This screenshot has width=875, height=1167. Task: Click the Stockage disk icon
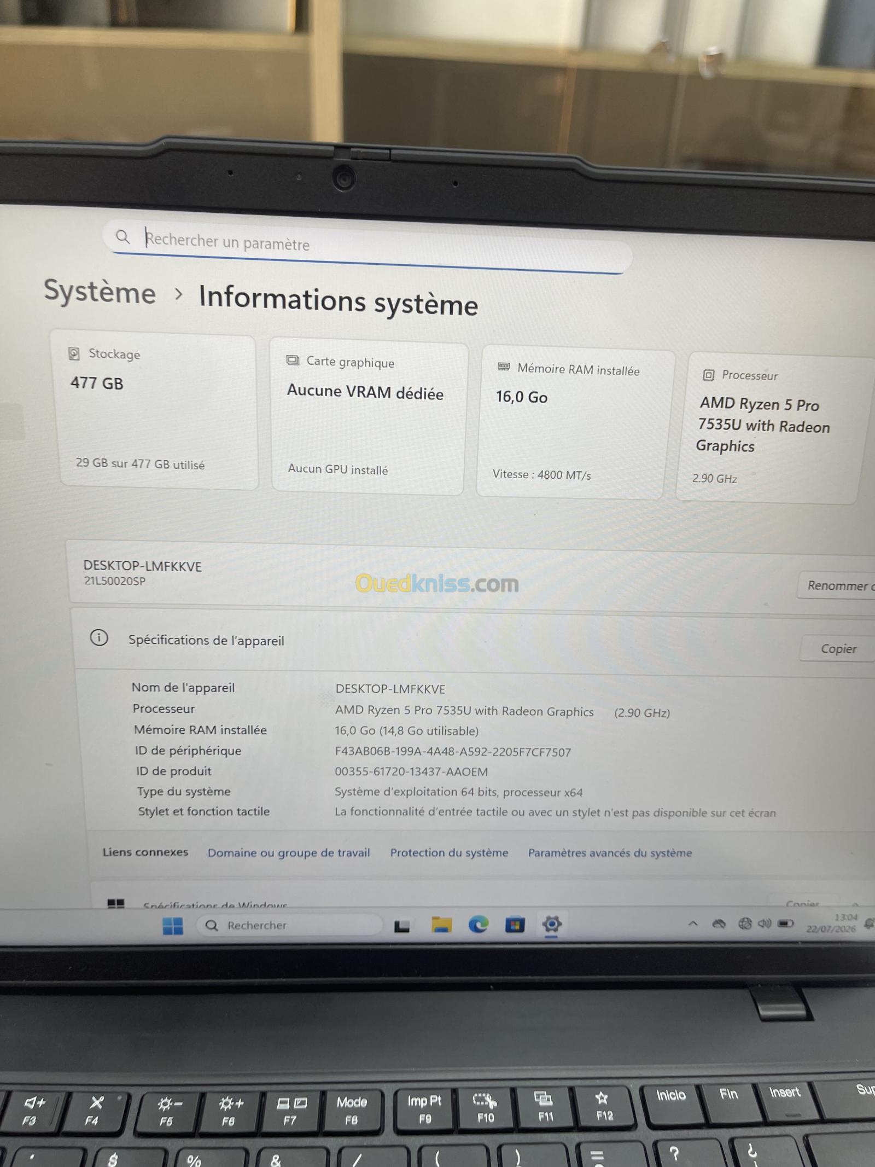click(x=74, y=353)
